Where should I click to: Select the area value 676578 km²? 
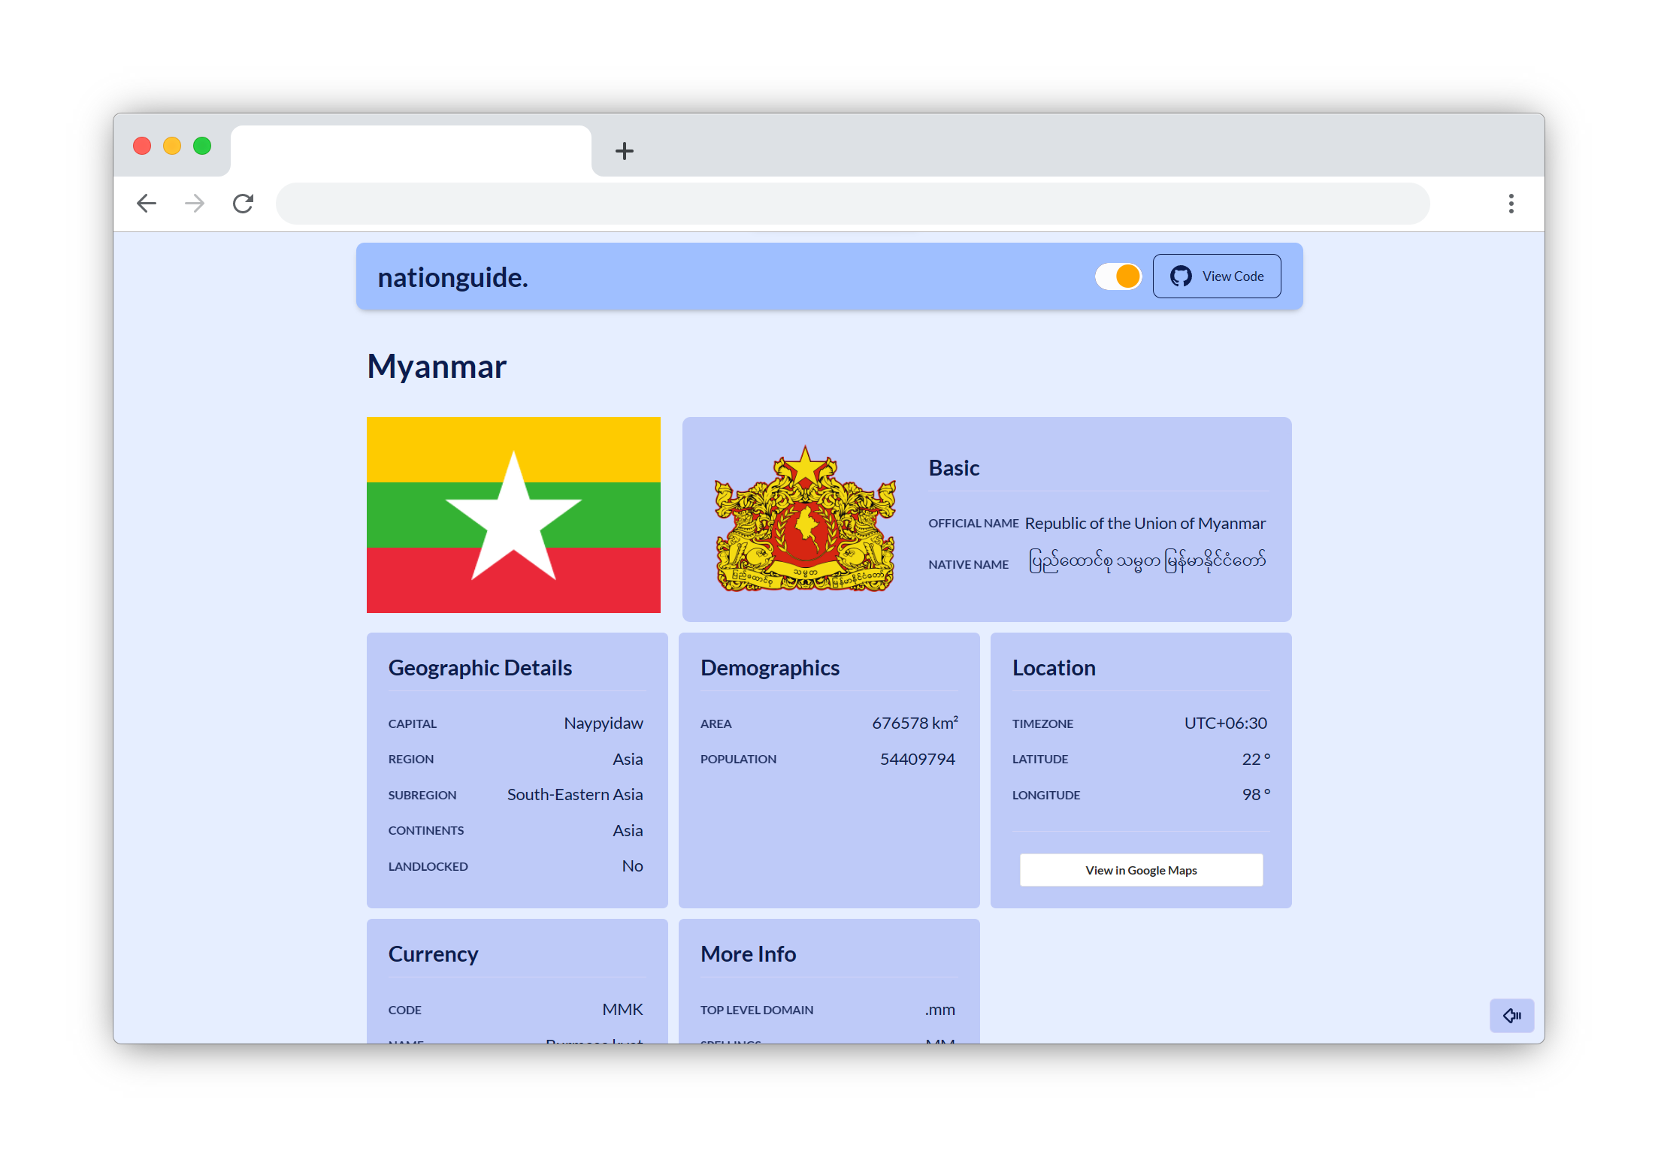point(915,723)
